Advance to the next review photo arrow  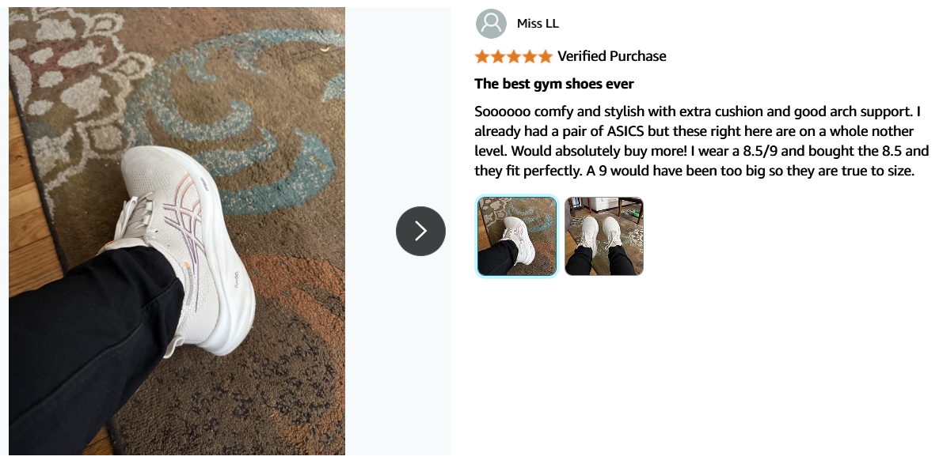[x=420, y=231]
